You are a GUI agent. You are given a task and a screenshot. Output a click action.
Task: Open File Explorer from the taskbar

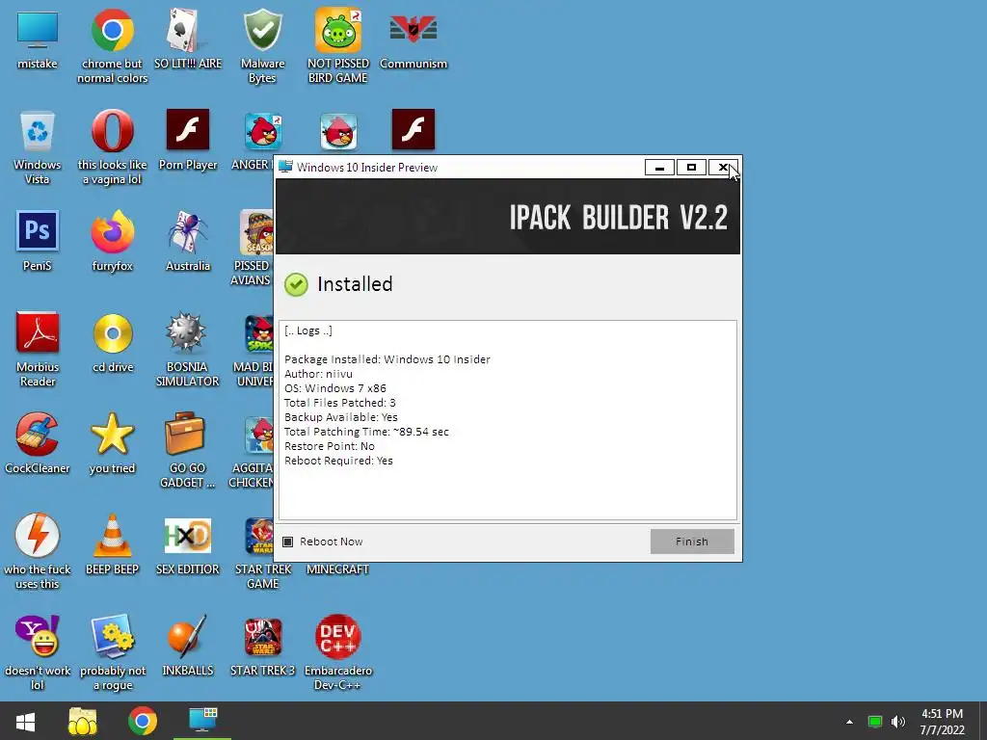click(83, 721)
